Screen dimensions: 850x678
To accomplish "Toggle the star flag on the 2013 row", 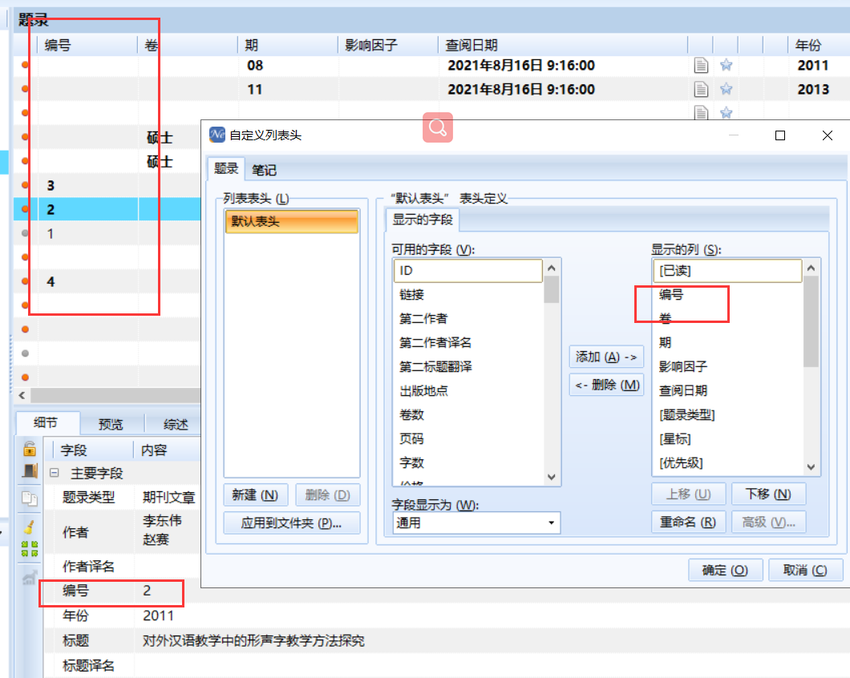I will [x=727, y=89].
